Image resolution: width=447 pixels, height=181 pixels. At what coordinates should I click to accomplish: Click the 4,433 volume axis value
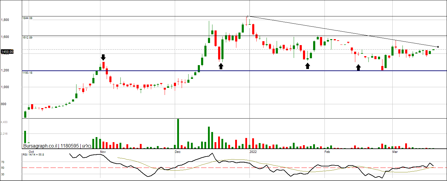tap(4, 122)
